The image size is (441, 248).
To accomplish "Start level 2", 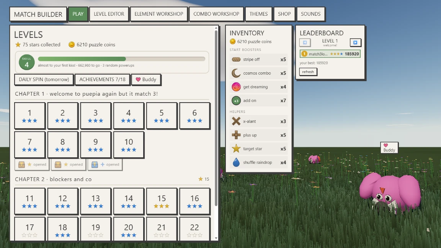I will tap(62, 116).
